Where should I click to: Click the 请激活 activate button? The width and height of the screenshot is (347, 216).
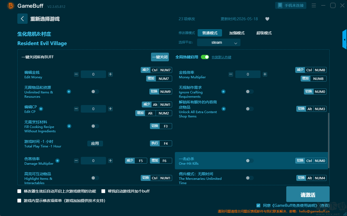[x=308, y=195]
